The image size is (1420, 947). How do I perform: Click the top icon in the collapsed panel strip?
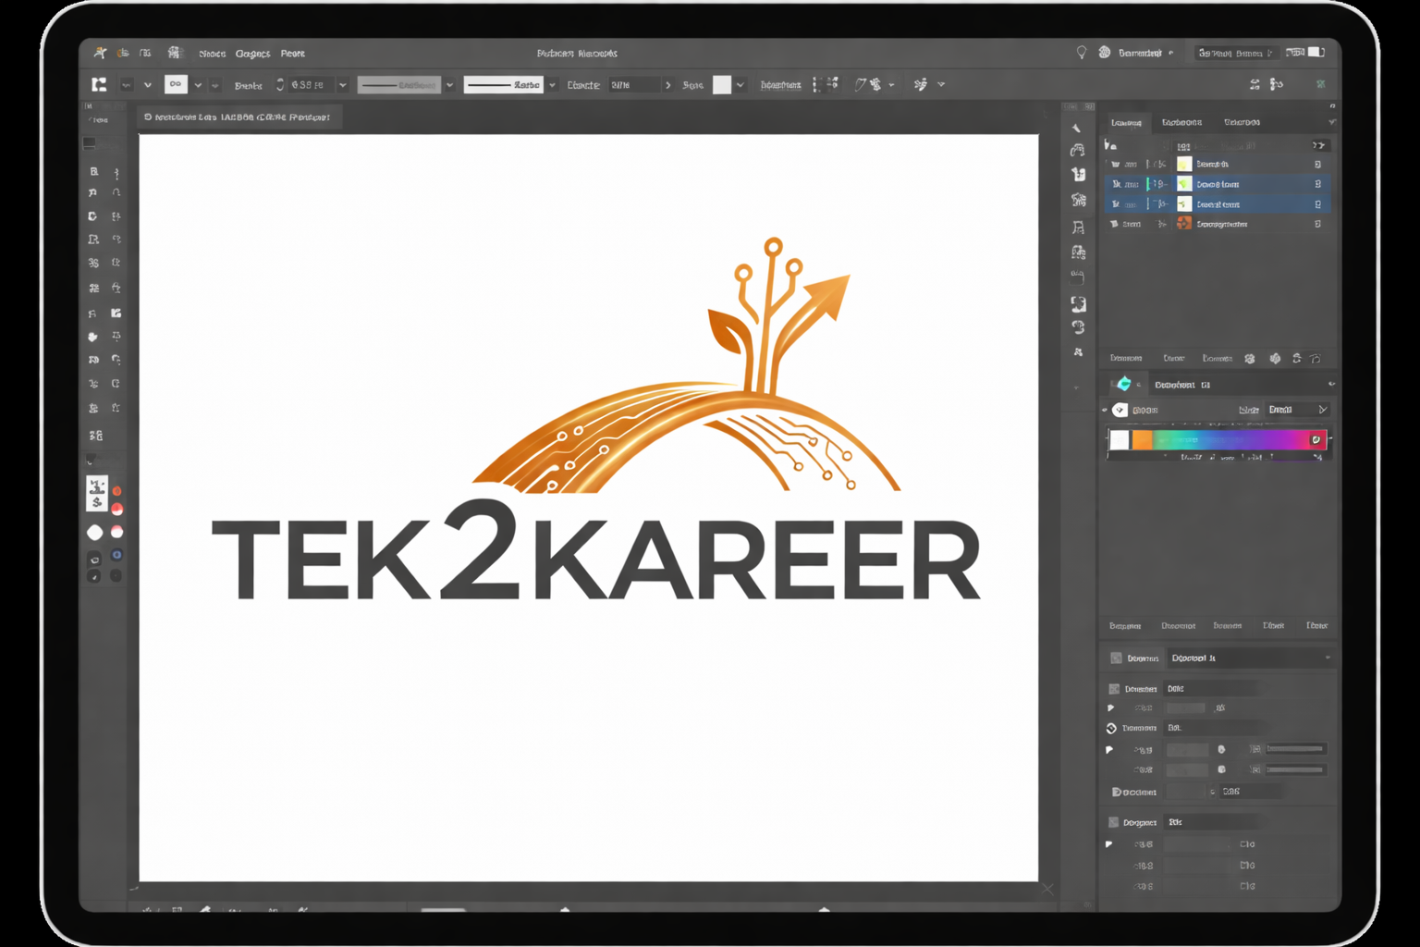click(x=1076, y=128)
